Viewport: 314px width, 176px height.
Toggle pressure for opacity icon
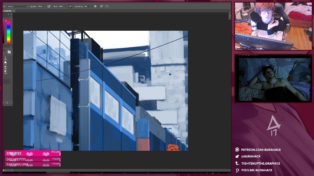(49, 7)
